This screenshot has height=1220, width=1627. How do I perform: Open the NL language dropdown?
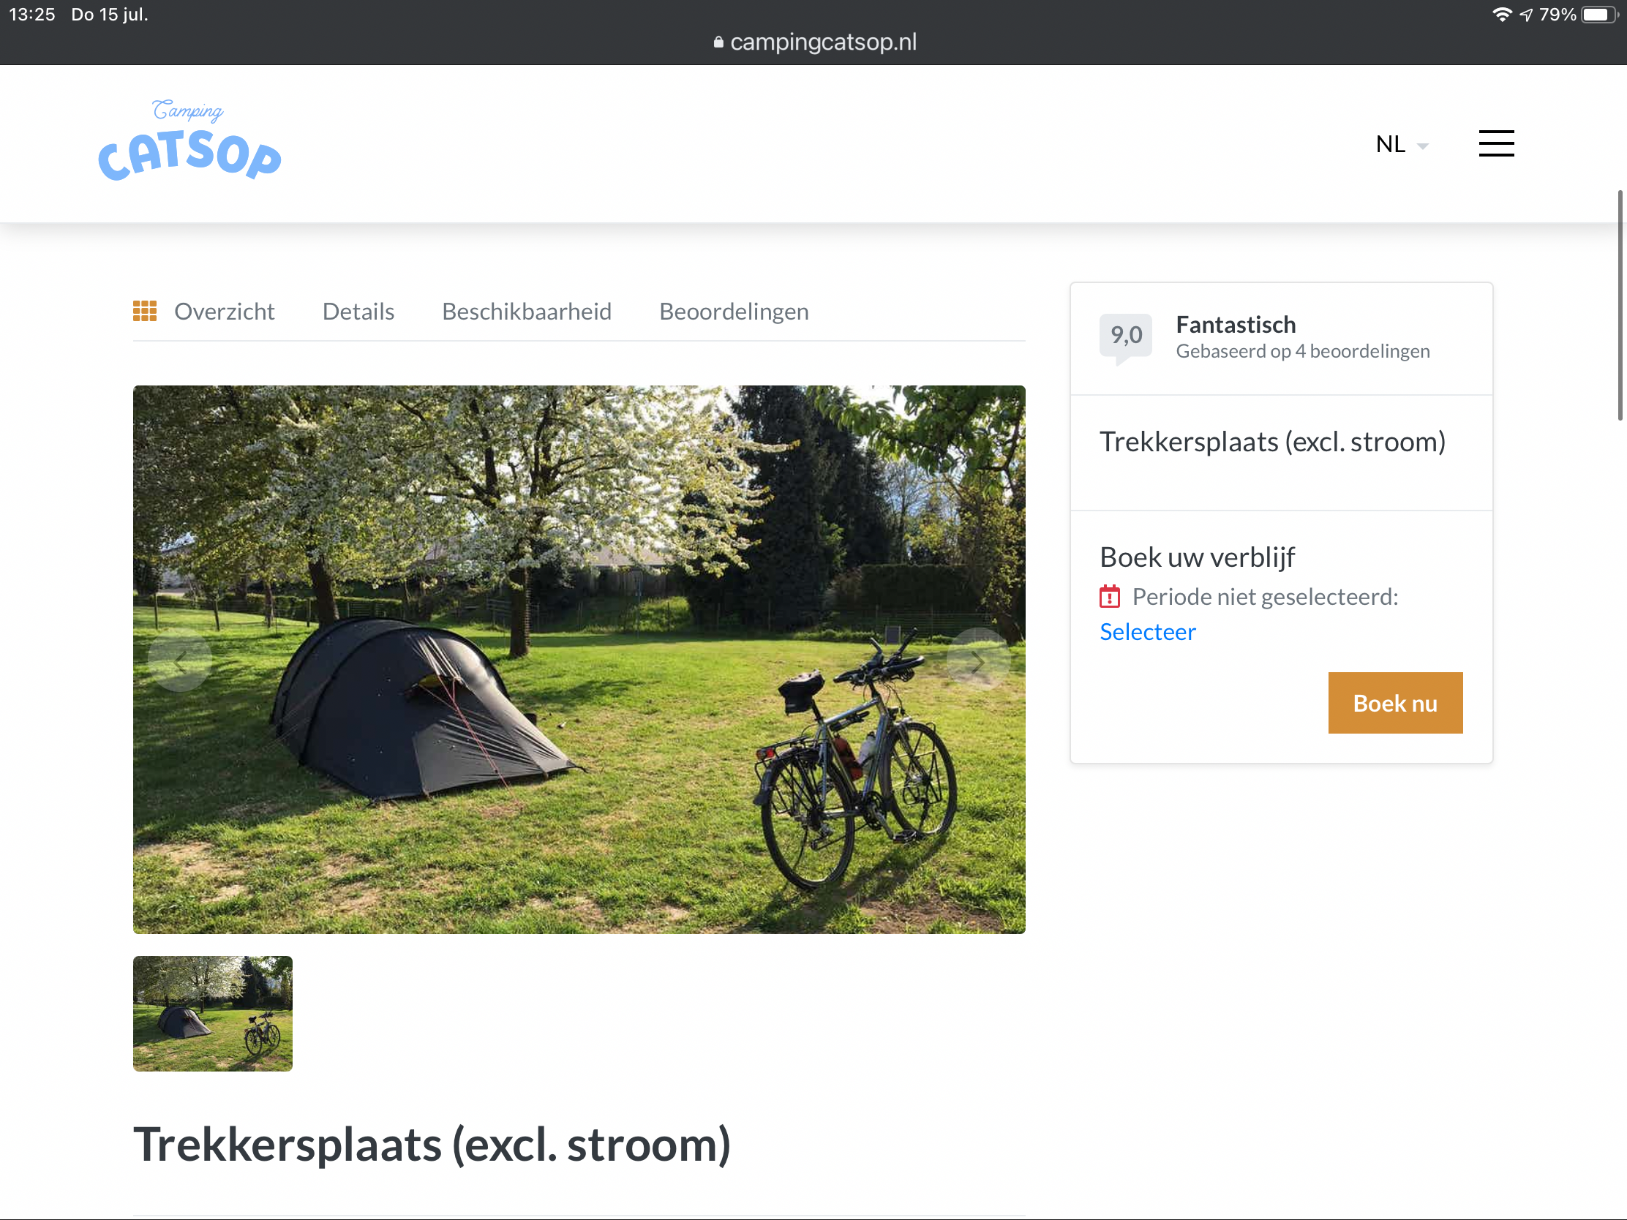1390,144
